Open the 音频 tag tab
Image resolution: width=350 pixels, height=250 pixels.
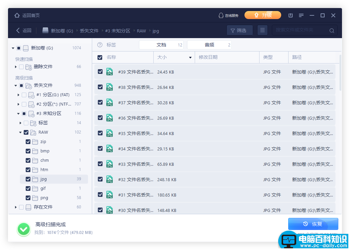click(x=209, y=45)
